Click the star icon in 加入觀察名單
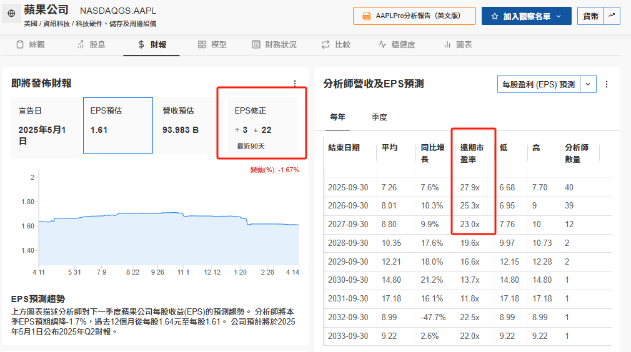Image resolution: width=631 pixels, height=352 pixels. 495,16
